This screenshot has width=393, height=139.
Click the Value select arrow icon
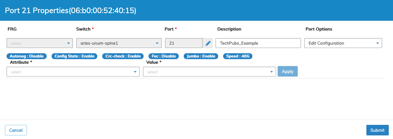pyautogui.click(x=271, y=72)
